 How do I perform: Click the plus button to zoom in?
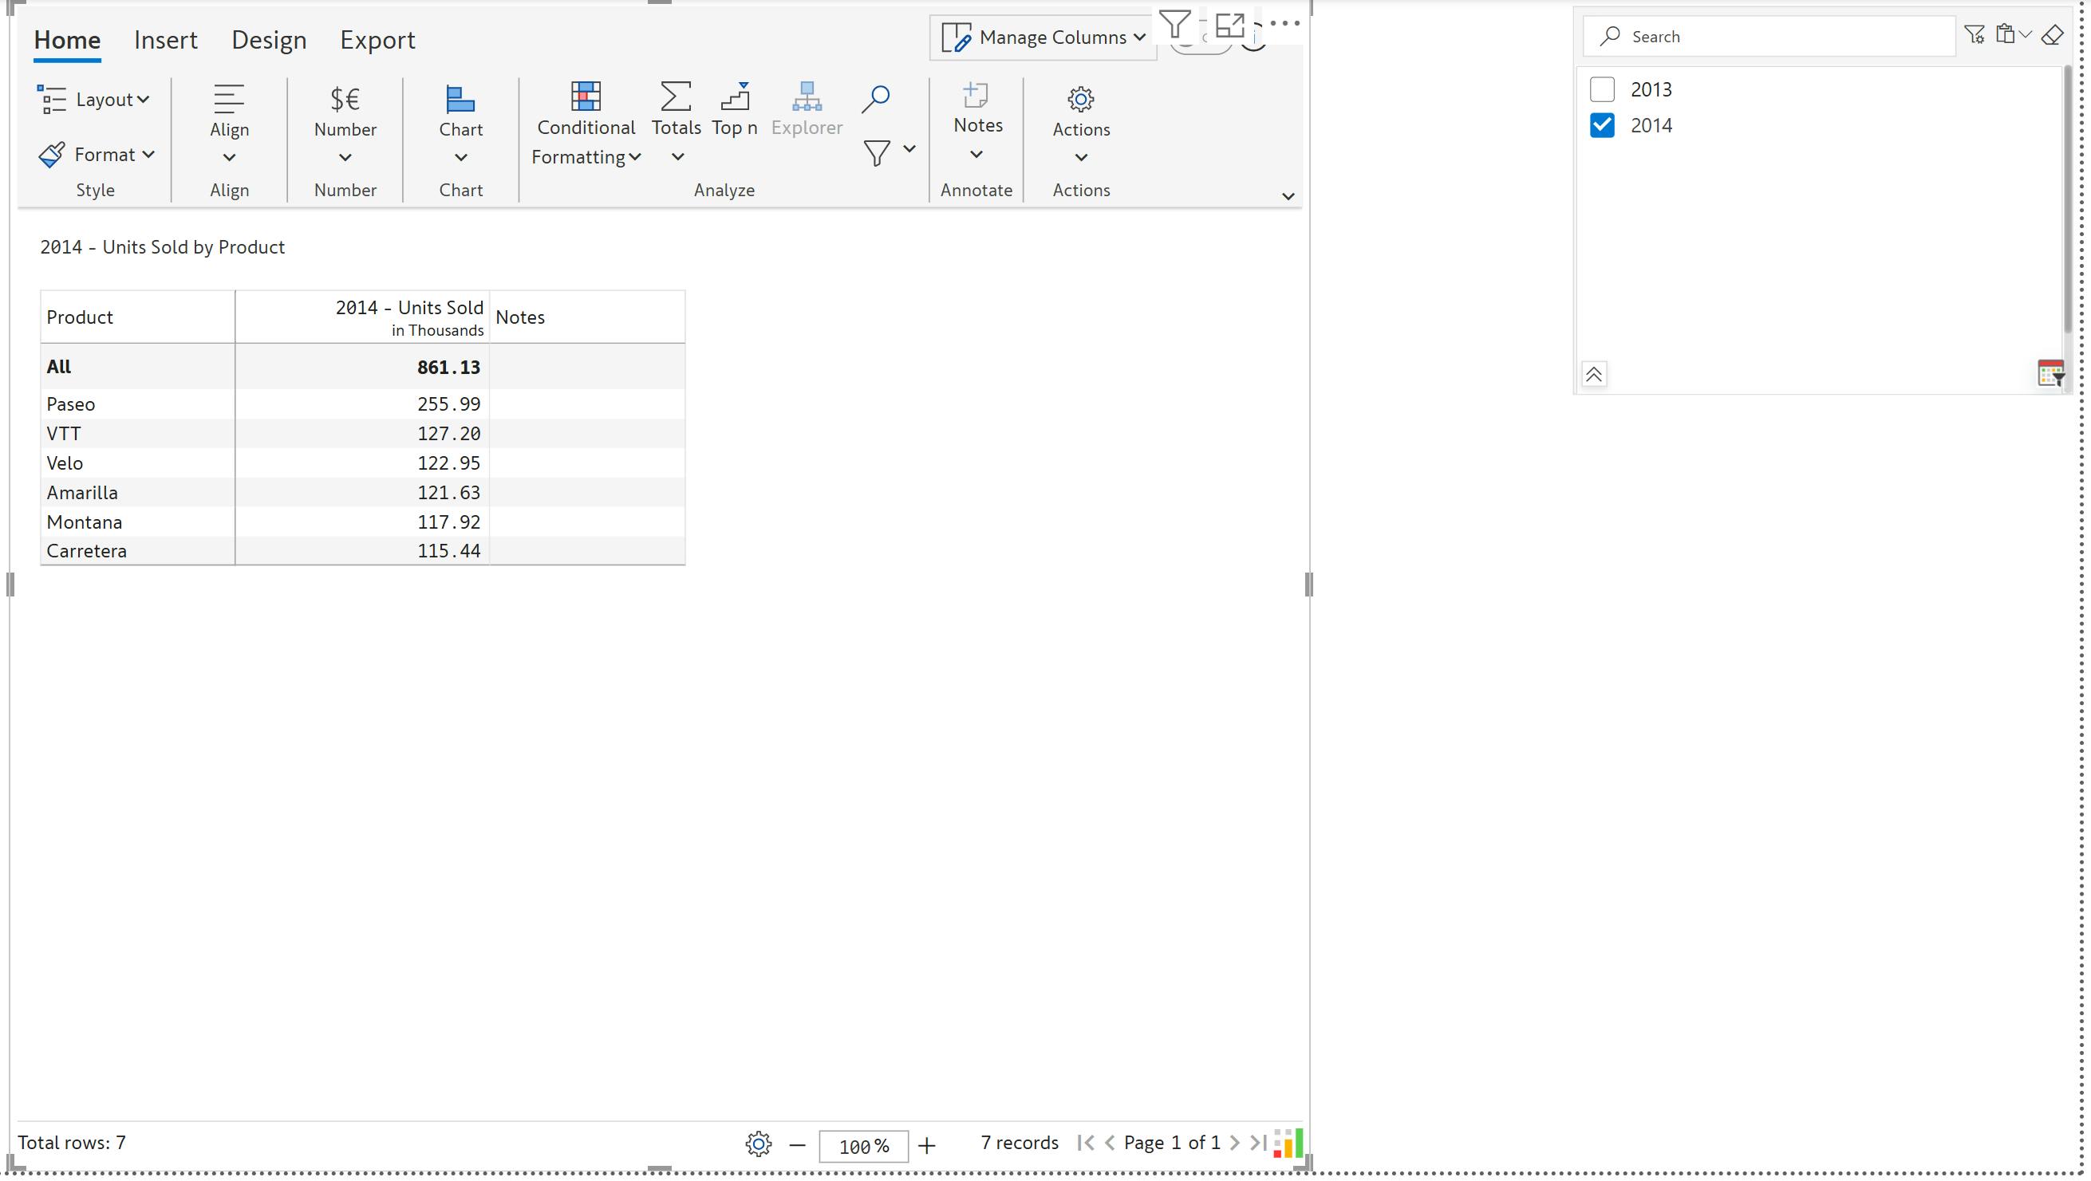tap(926, 1145)
